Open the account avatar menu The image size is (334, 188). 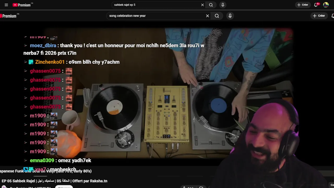point(326,5)
